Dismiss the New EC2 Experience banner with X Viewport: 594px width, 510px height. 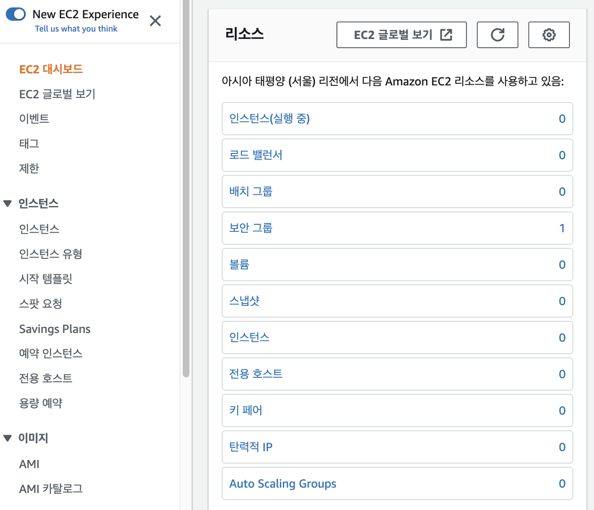pyautogui.click(x=155, y=21)
